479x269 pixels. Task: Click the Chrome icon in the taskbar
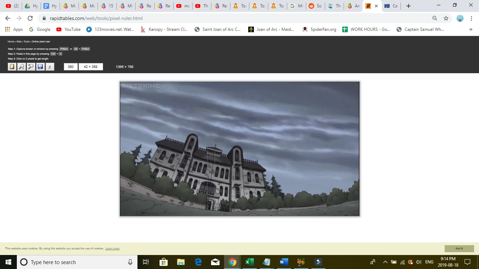(x=232, y=262)
